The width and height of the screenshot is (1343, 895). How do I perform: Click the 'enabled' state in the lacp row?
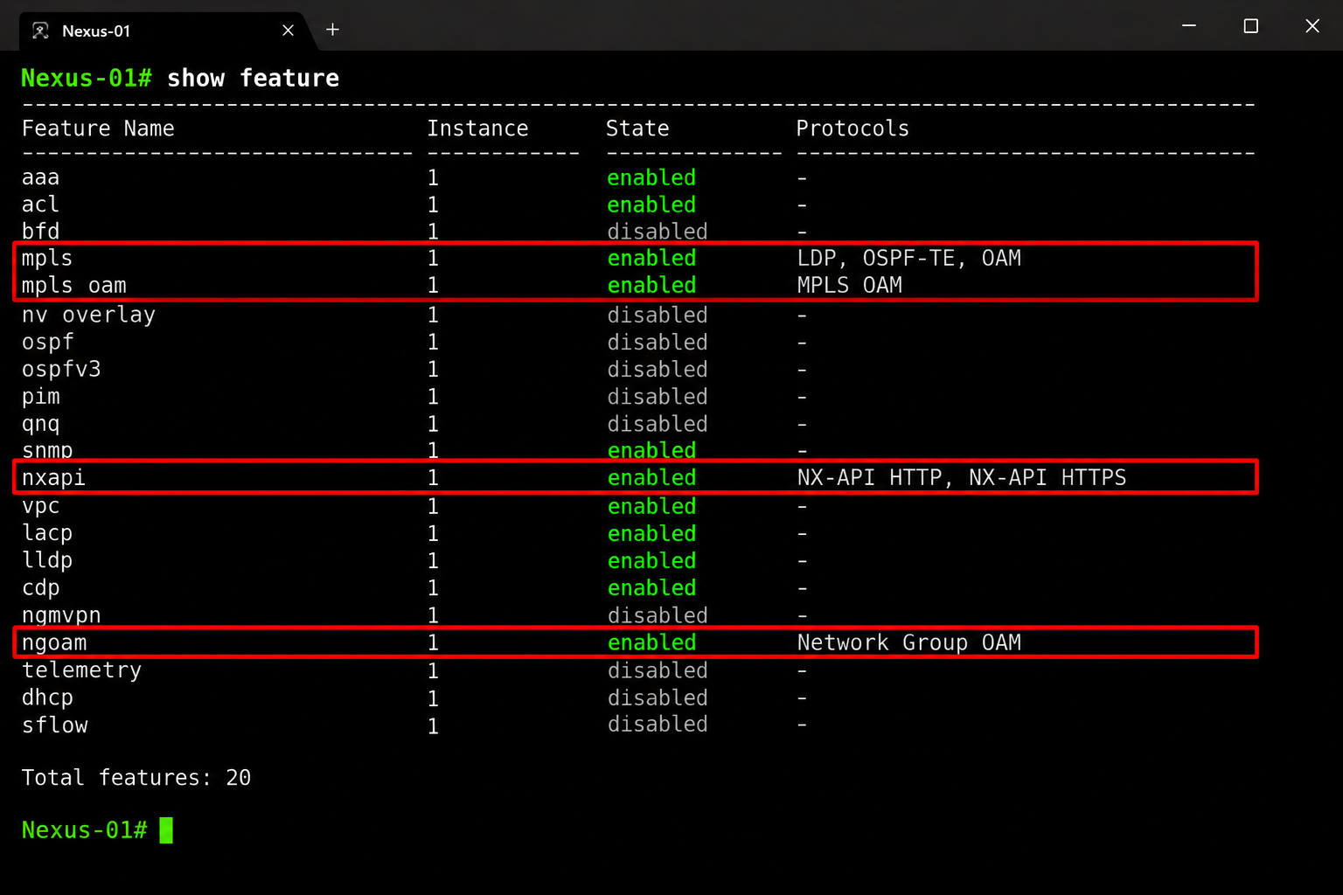652,533
